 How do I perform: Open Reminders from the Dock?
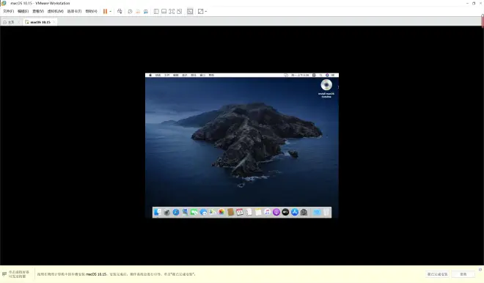pyautogui.click(x=249, y=212)
